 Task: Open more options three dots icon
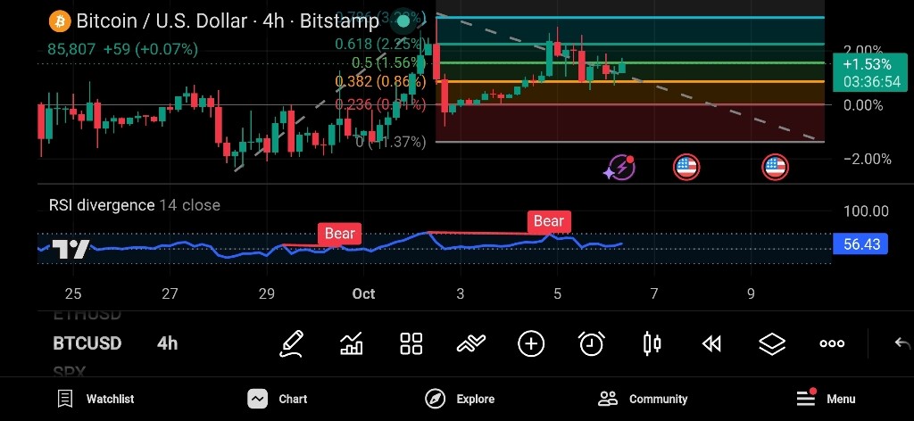point(832,343)
